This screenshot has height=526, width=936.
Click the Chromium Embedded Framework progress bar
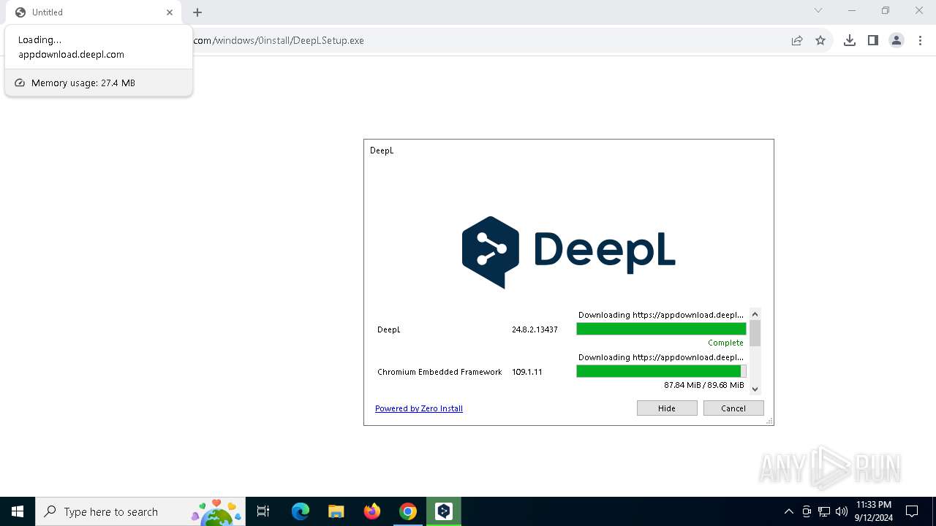tap(661, 371)
